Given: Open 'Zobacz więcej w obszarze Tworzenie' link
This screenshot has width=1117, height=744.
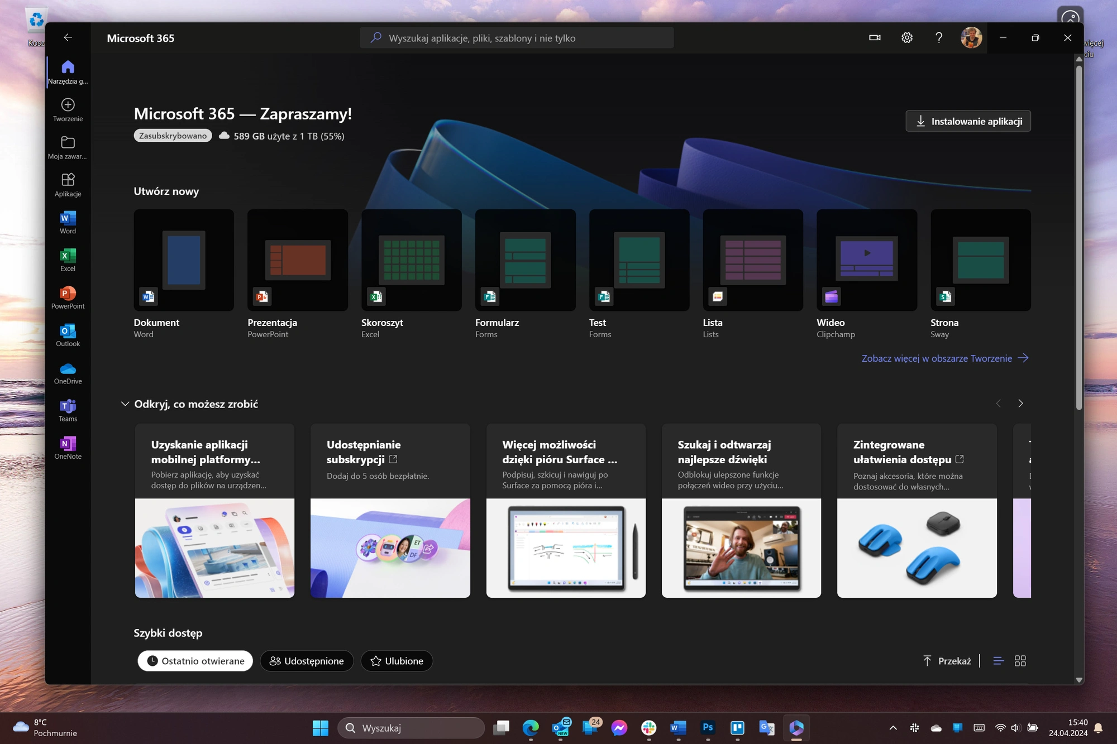Looking at the screenshot, I should [945, 358].
